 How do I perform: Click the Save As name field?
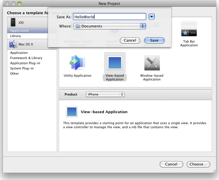click(110, 17)
